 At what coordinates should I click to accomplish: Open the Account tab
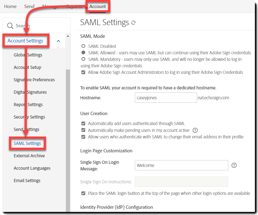click(x=98, y=7)
